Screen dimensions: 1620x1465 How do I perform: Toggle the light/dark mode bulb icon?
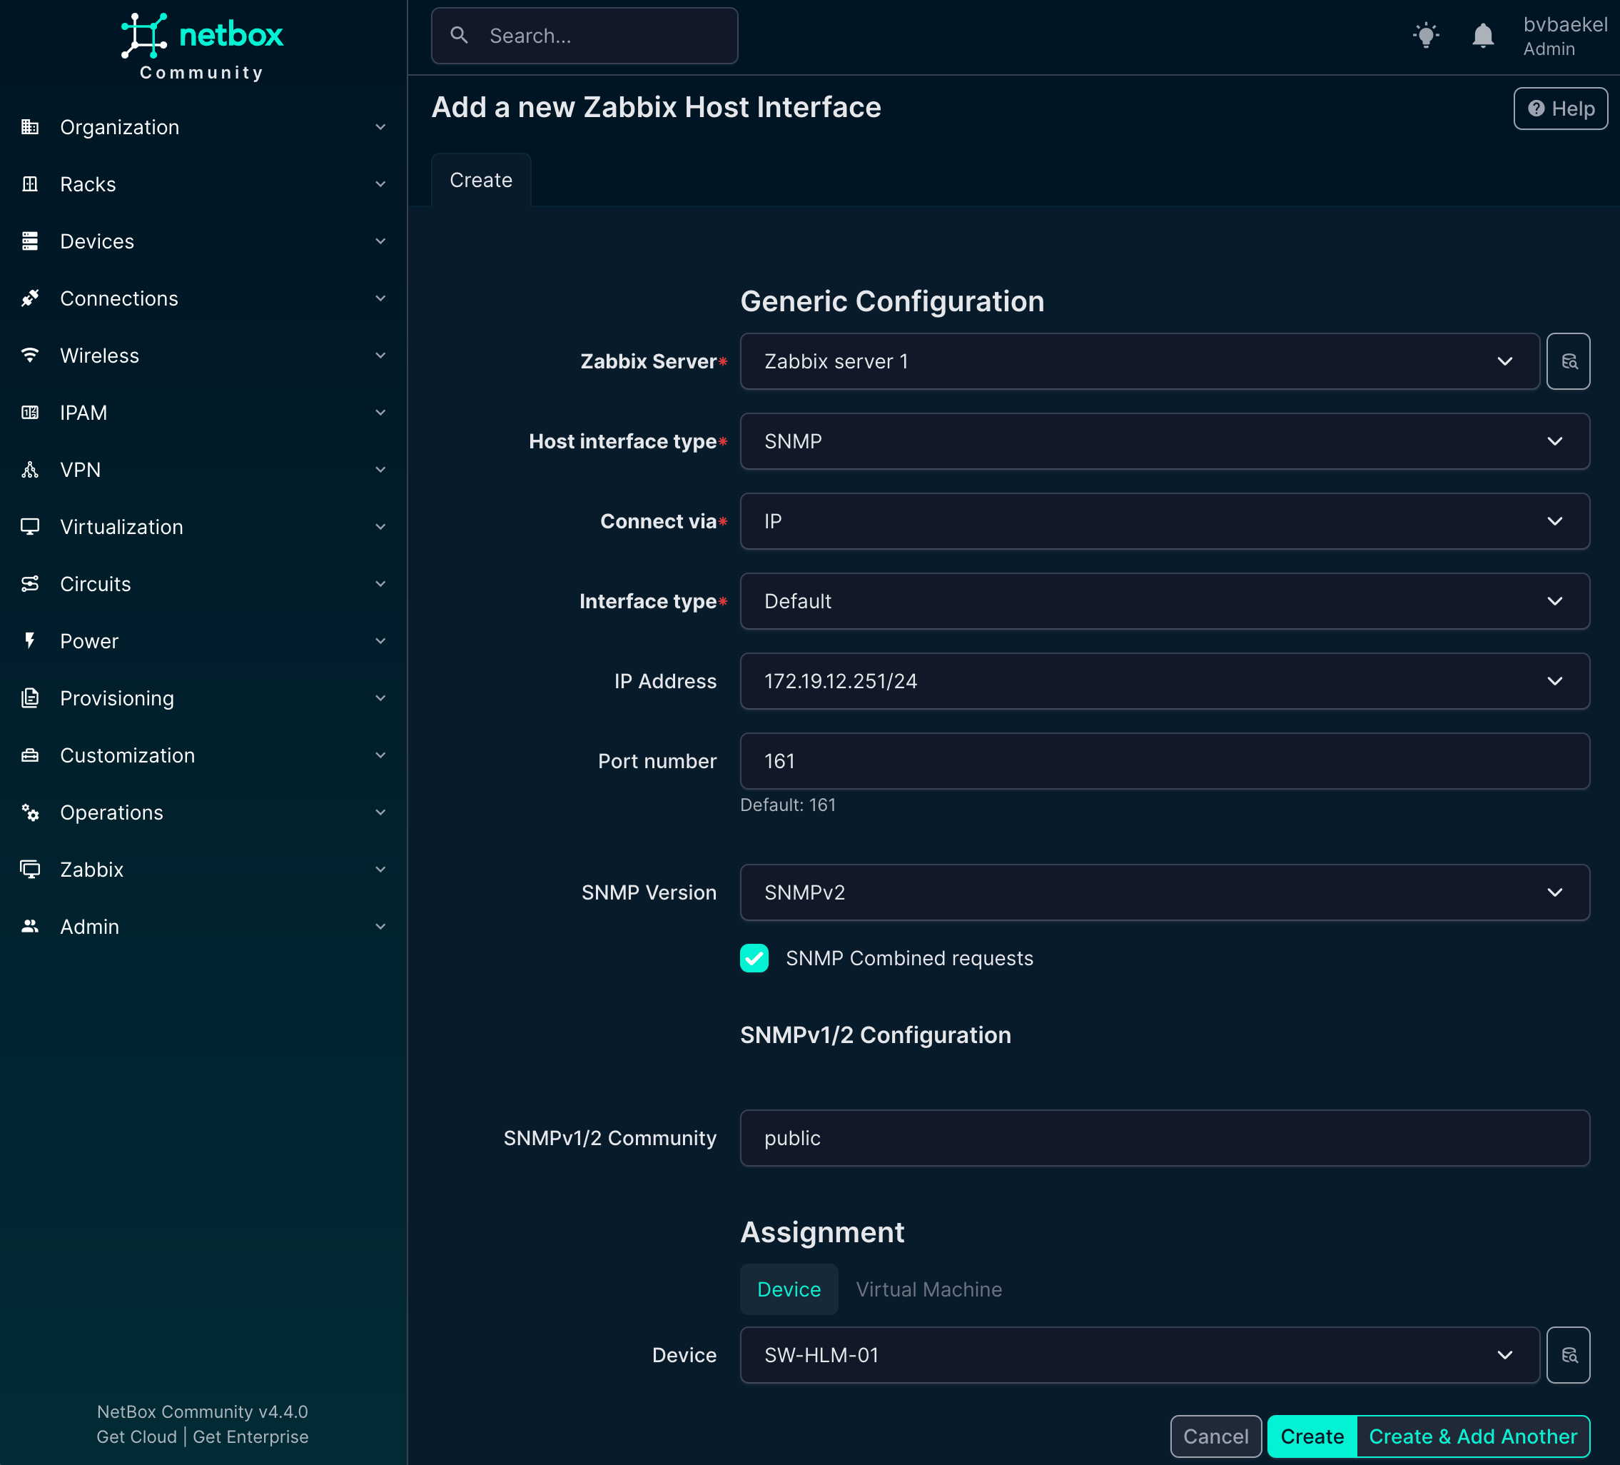[1426, 36]
